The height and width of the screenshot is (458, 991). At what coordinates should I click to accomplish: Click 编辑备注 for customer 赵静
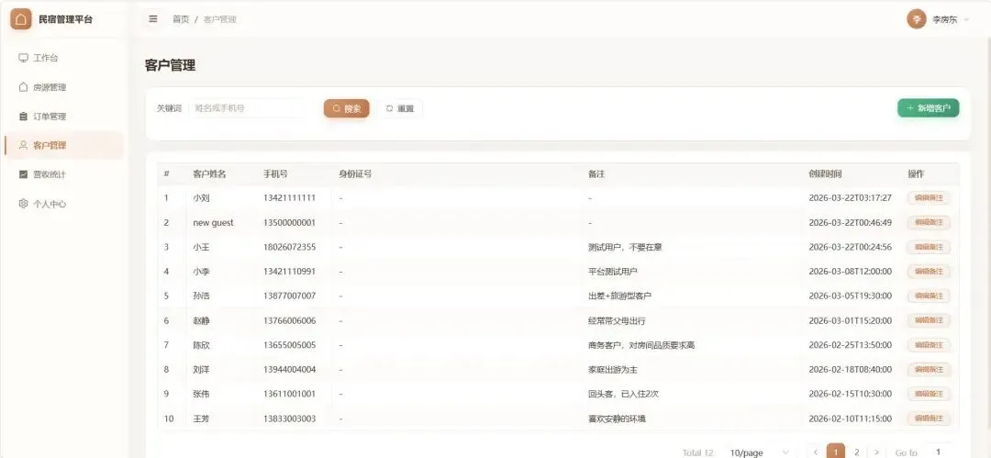(929, 320)
